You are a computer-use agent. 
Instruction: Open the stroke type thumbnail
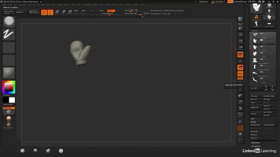tap(9, 34)
